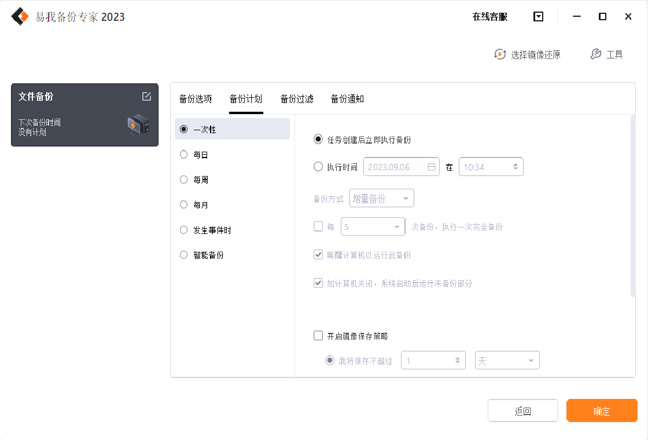Select the 每月 schedule option

(194, 205)
